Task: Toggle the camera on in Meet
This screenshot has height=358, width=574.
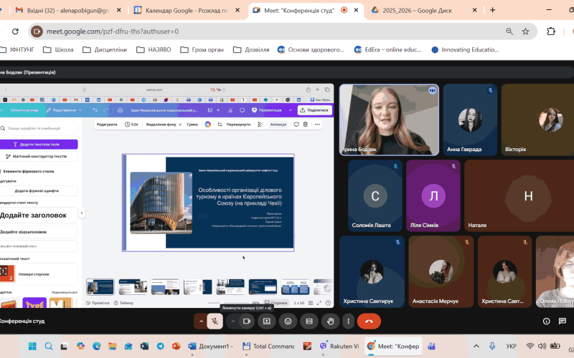Action: (x=246, y=321)
